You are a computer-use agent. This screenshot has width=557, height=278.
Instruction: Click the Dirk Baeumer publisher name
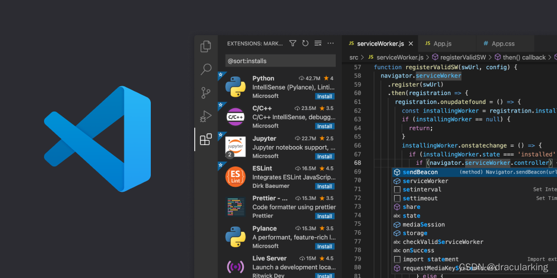coord(271,186)
